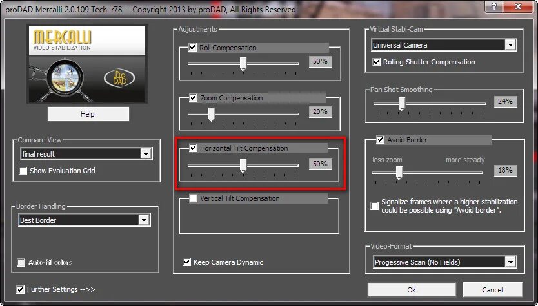
Task: Cancel the Mercalli dialog
Action: point(492,290)
